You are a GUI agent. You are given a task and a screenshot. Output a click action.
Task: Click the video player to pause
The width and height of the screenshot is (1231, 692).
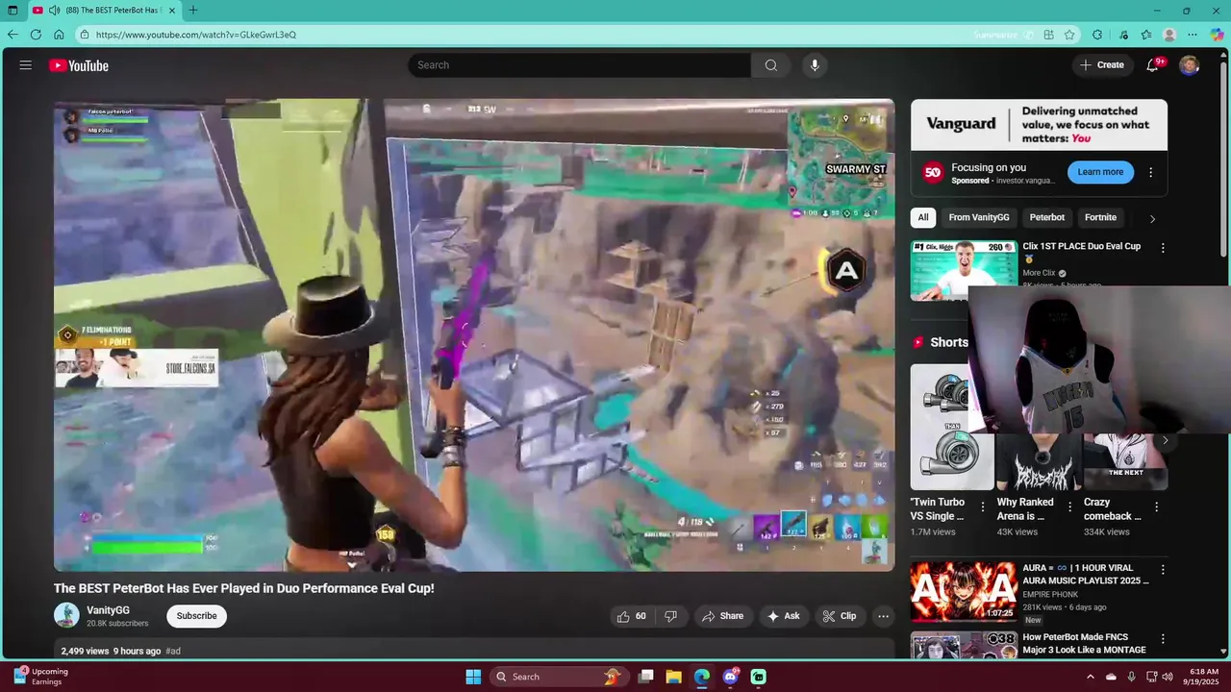pyautogui.click(x=474, y=335)
